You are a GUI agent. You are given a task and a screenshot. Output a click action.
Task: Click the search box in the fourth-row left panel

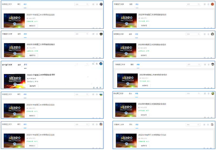point(82,94)
